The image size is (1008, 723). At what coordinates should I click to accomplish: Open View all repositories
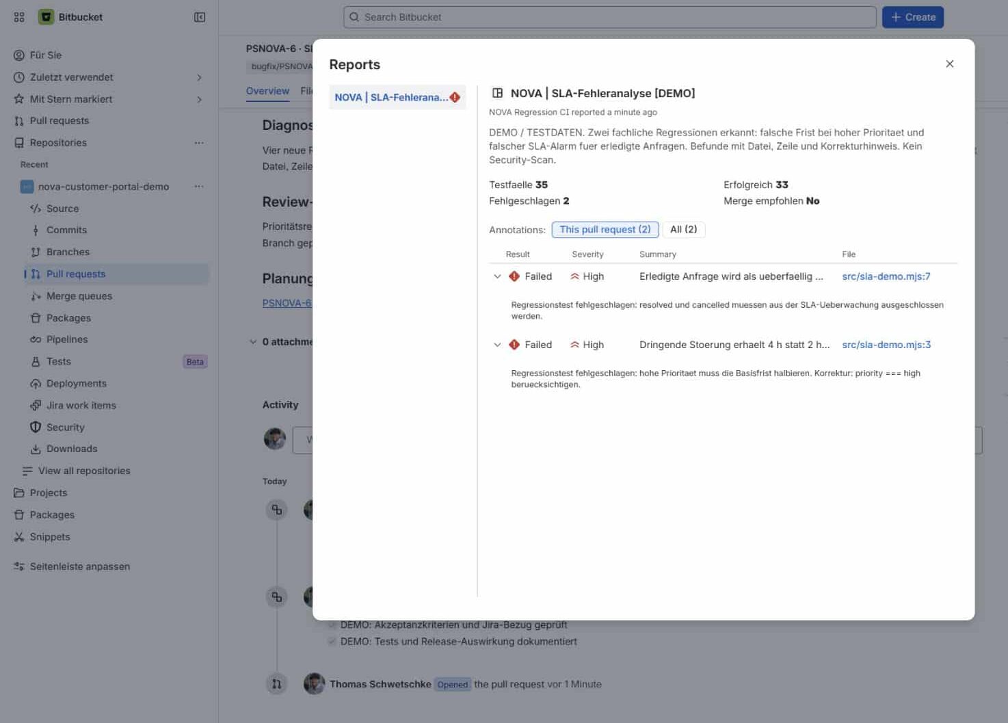point(84,471)
